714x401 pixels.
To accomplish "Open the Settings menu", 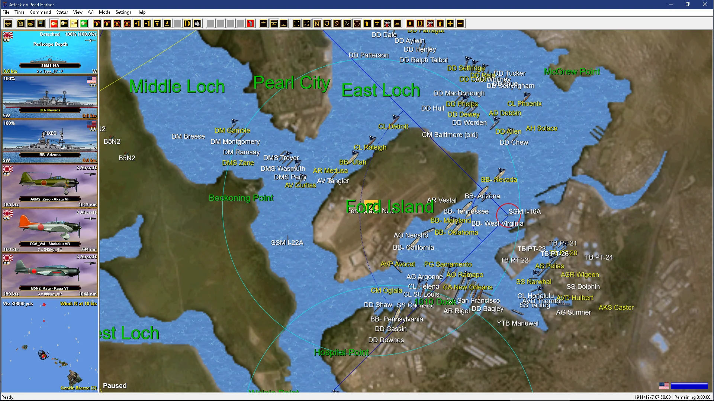I will (x=123, y=12).
